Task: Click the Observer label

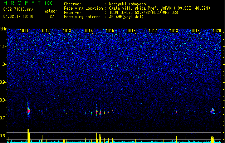Action: click(73, 4)
